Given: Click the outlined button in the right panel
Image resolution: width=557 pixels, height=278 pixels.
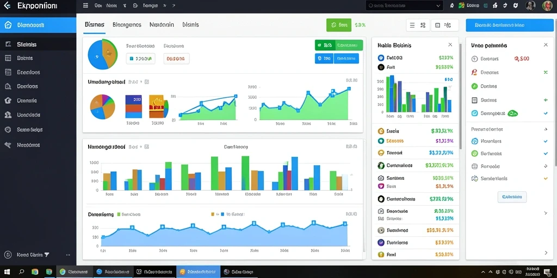Looking at the screenshot, I should click(x=512, y=197).
